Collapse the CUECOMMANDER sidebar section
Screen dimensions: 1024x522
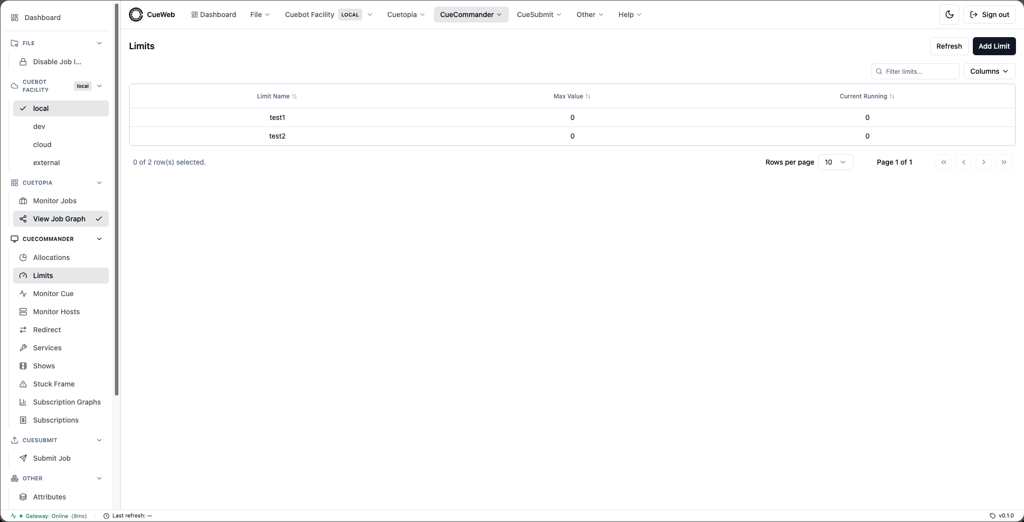(99, 239)
